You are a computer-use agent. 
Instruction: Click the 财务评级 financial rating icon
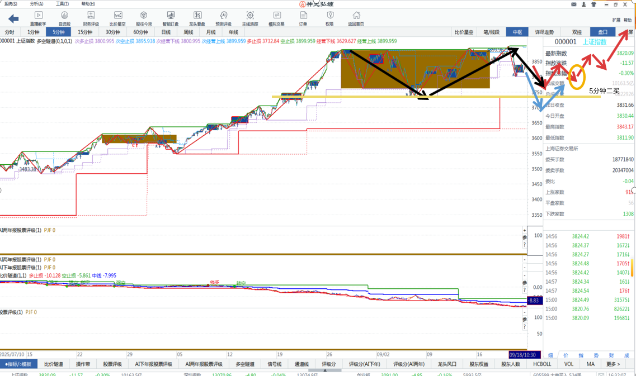(91, 18)
